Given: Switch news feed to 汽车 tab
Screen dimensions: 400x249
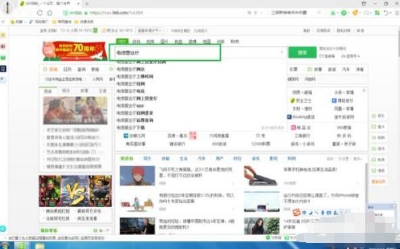Looking at the screenshot, I should [x=201, y=159].
